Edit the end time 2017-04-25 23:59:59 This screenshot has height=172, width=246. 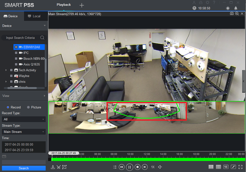click(19, 150)
